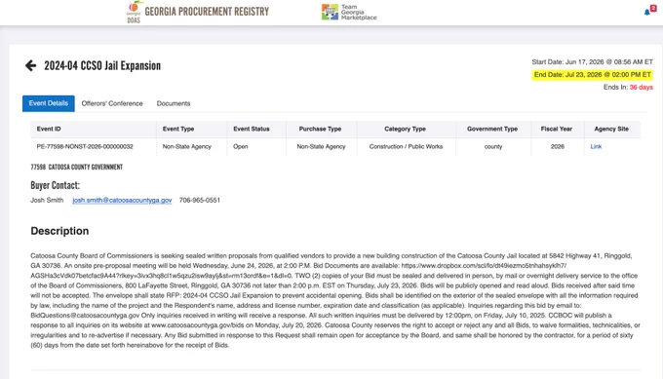Select the Event Details tab
Screen dimensions: 663x379
pyautogui.click(x=49, y=103)
